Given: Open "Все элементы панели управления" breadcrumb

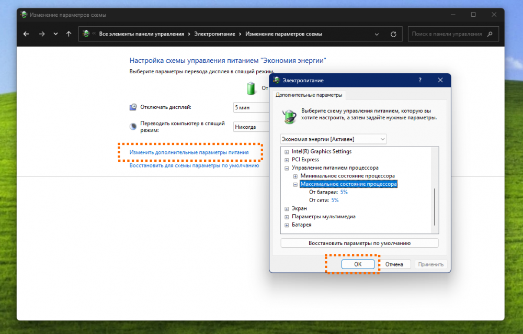Looking at the screenshot, I should 141,34.
